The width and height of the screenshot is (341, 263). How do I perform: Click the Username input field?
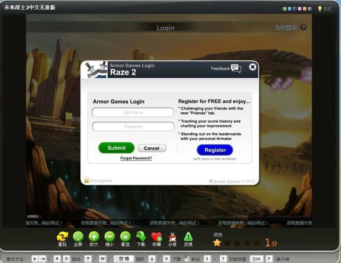point(133,112)
